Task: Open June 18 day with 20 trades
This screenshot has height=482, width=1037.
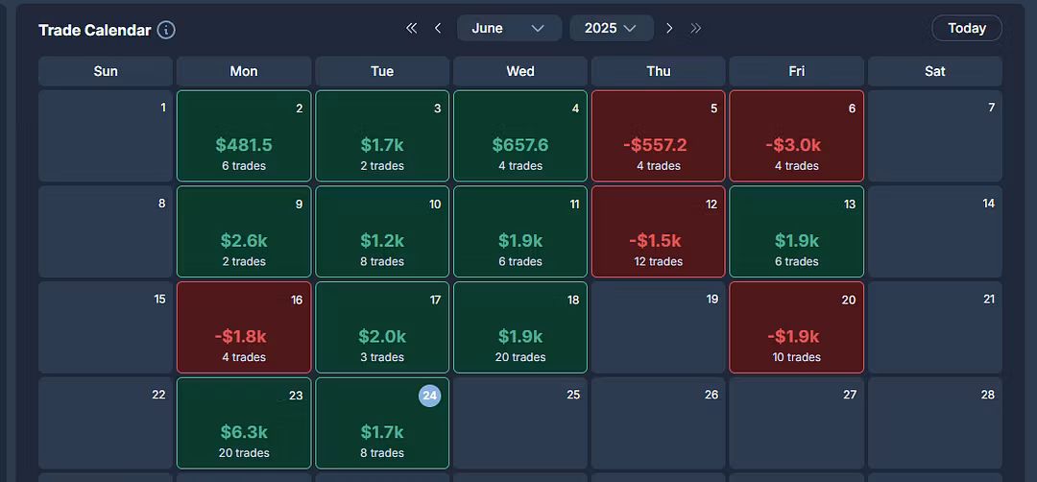Action: click(x=520, y=327)
